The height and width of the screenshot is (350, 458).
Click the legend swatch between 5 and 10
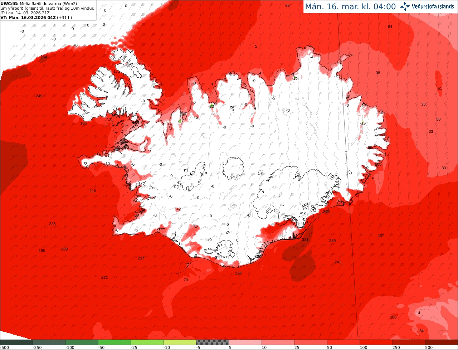click(x=245, y=342)
